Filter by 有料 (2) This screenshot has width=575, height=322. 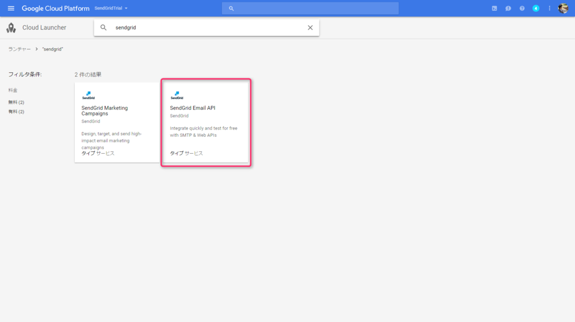pos(16,112)
